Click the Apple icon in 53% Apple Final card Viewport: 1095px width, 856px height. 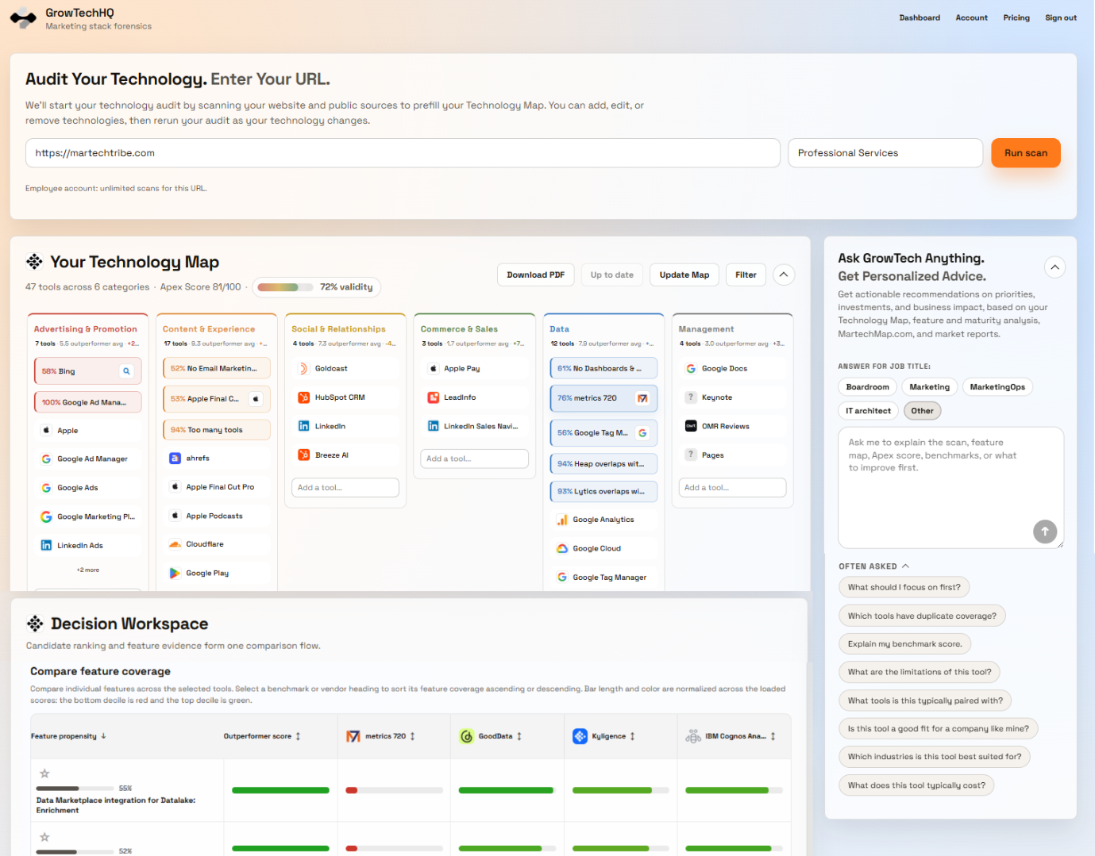tap(256, 399)
